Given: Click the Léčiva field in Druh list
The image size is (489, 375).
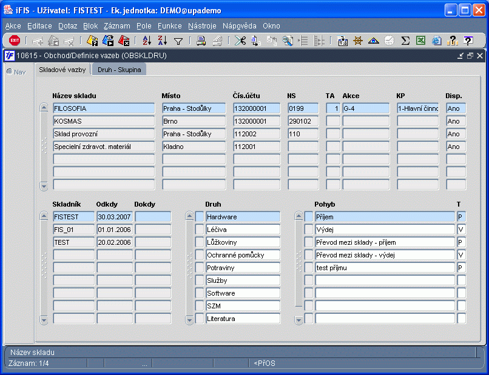Looking at the screenshot, I should point(243,230).
